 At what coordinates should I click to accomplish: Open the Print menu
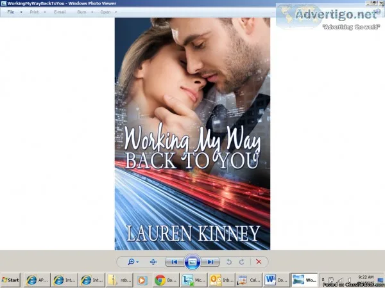pyautogui.click(x=34, y=12)
